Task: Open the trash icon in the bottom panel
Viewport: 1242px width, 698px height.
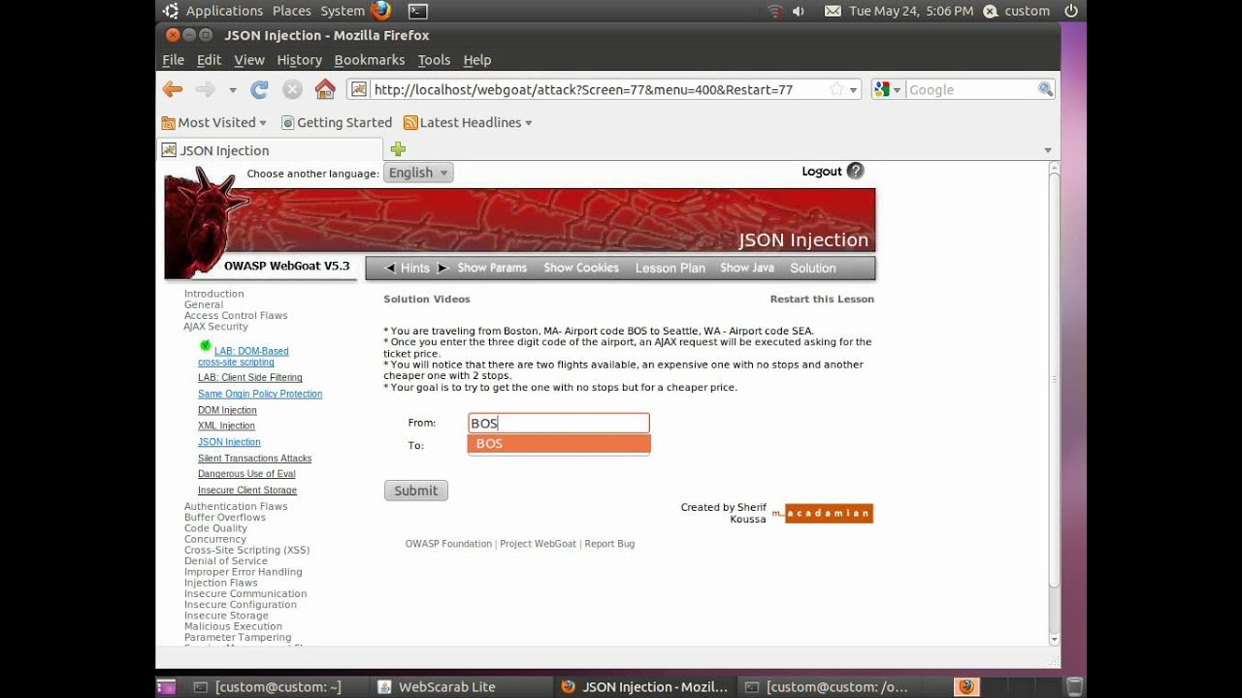Action: pyautogui.click(x=1074, y=686)
